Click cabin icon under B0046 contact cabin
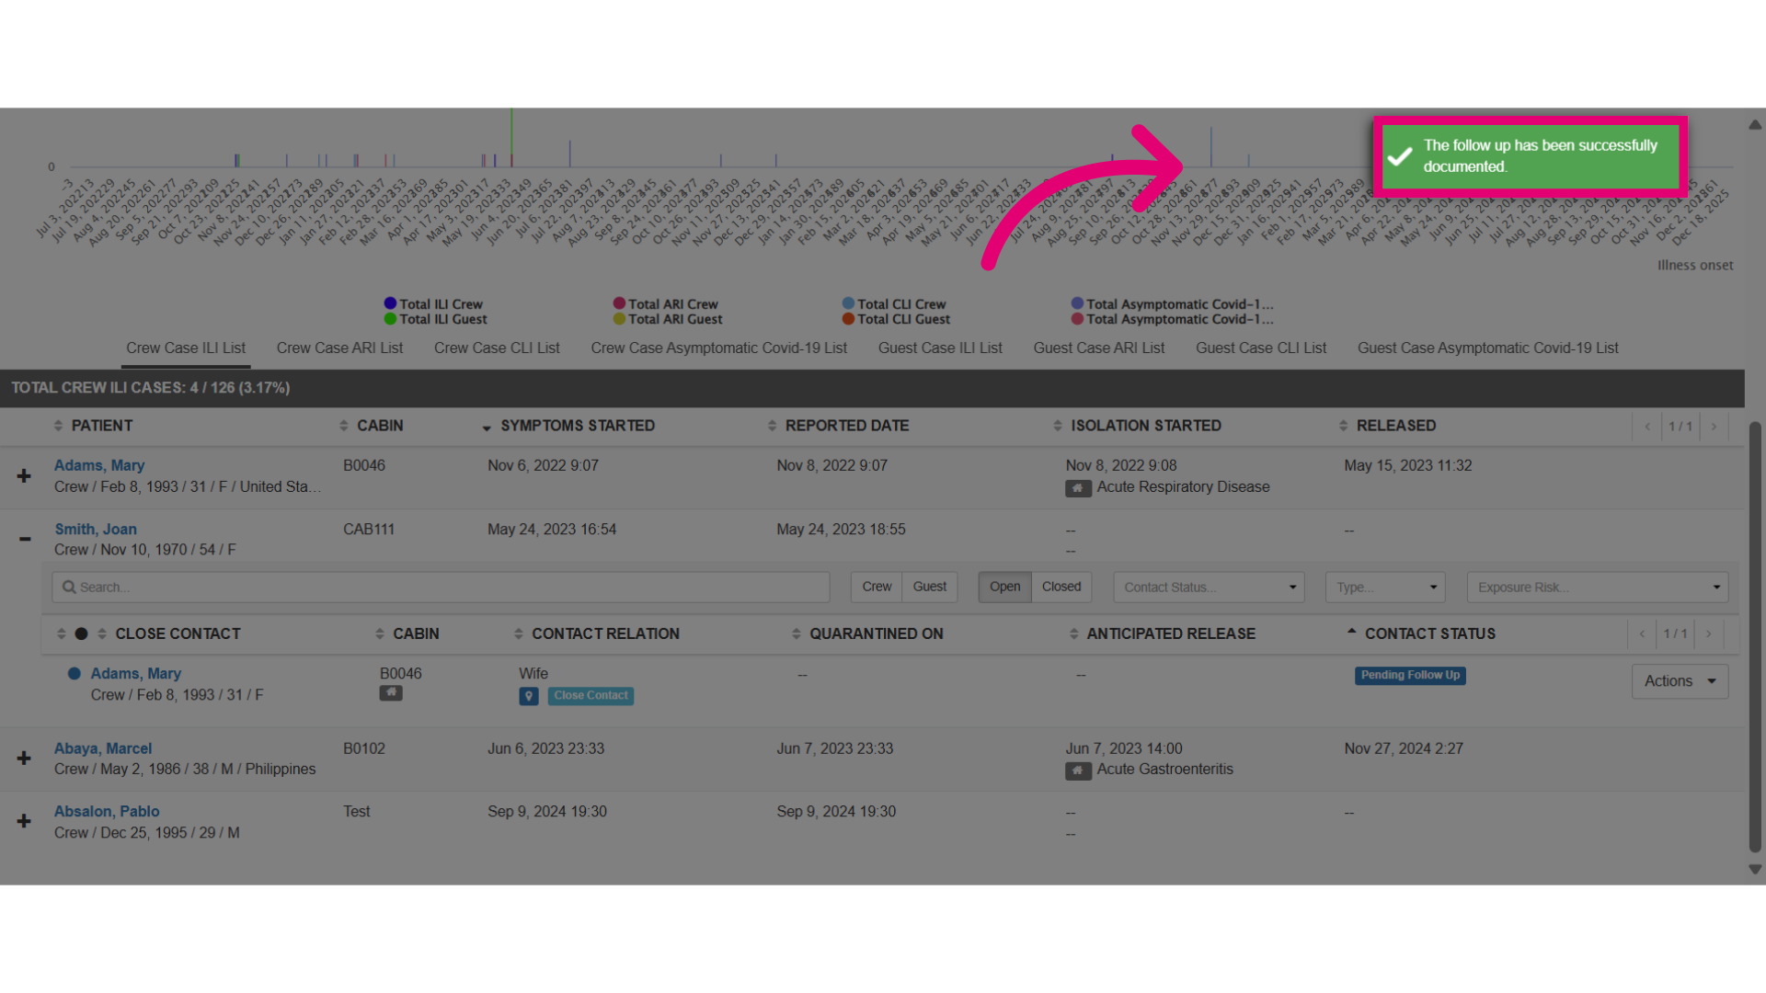Image resolution: width=1766 pixels, height=993 pixels. [391, 693]
